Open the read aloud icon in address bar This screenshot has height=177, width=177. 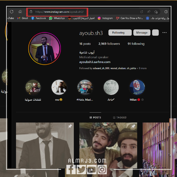(149, 12)
